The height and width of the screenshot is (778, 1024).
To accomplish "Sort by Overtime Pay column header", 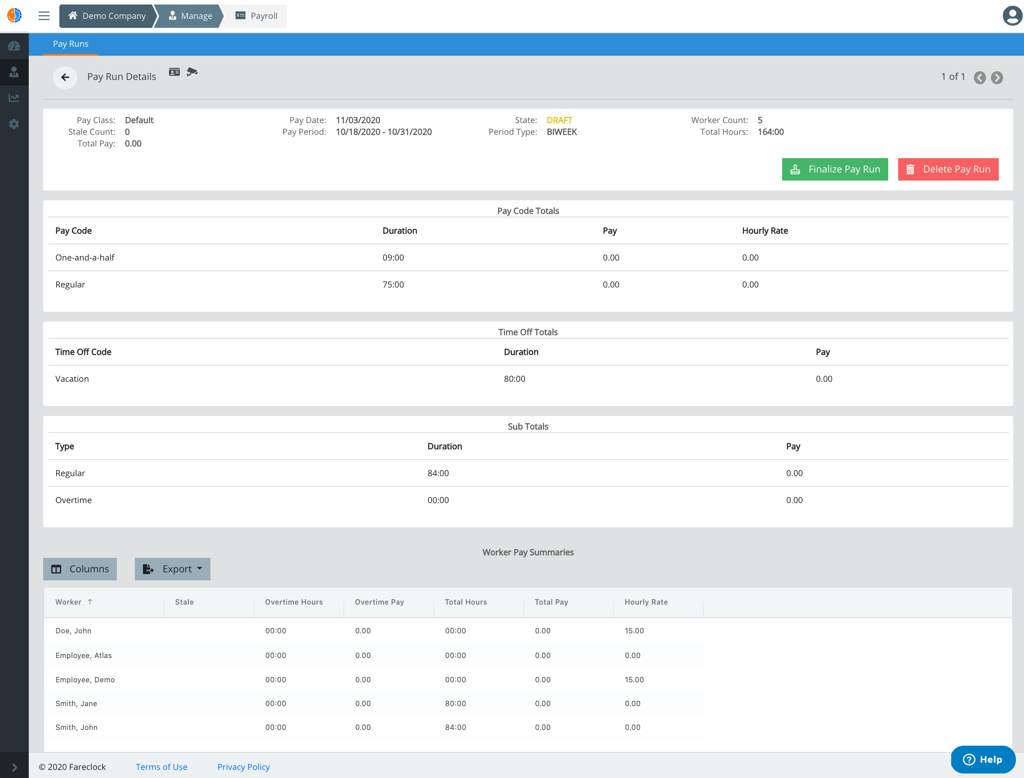I will pos(379,601).
